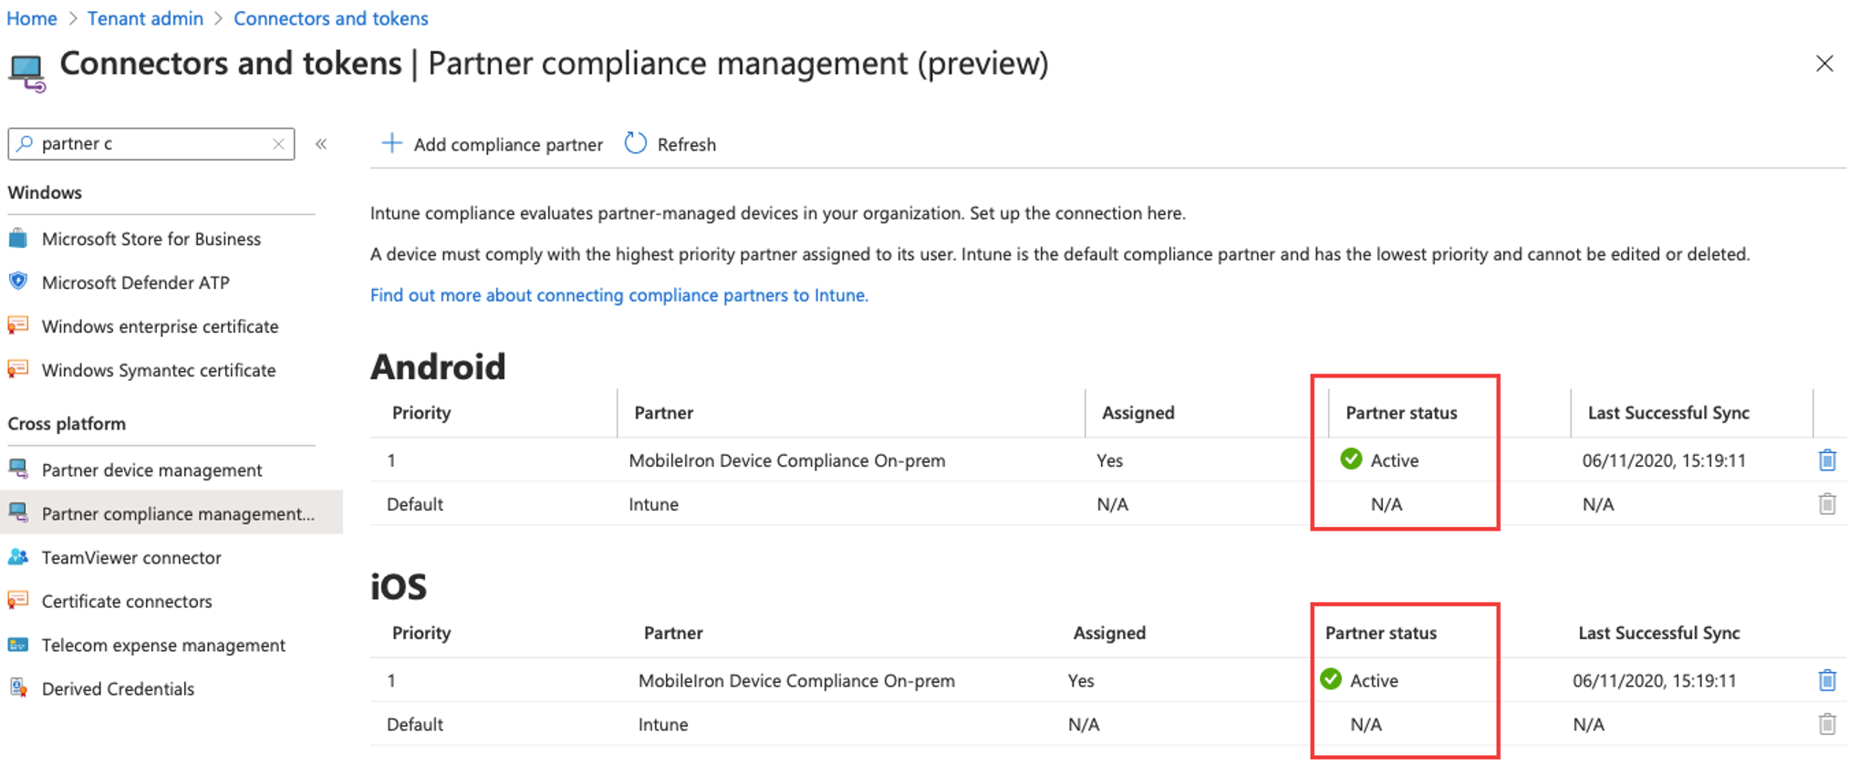Viewport: 1870px width, 764px height.
Task: Click the Microsoft Store for Business icon
Action: pyautogui.click(x=18, y=239)
